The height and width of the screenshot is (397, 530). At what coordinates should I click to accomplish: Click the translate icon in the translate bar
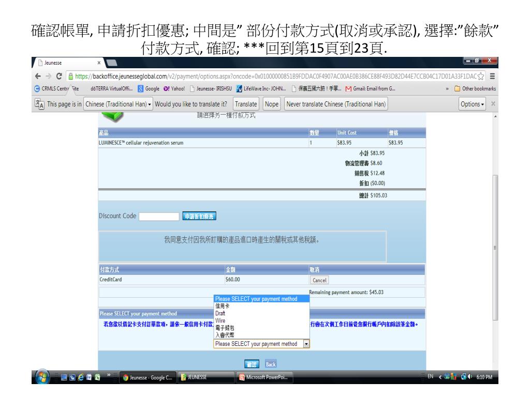pos(39,104)
